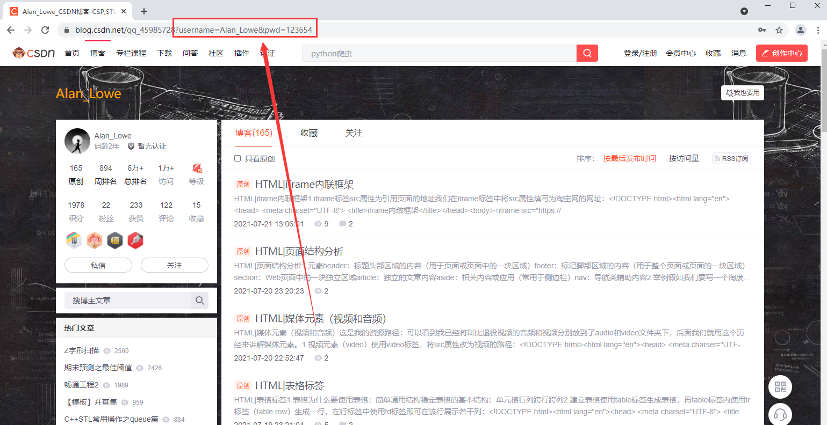Click the bookmark star in the address bar
The height and width of the screenshot is (425, 827).
point(780,30)
